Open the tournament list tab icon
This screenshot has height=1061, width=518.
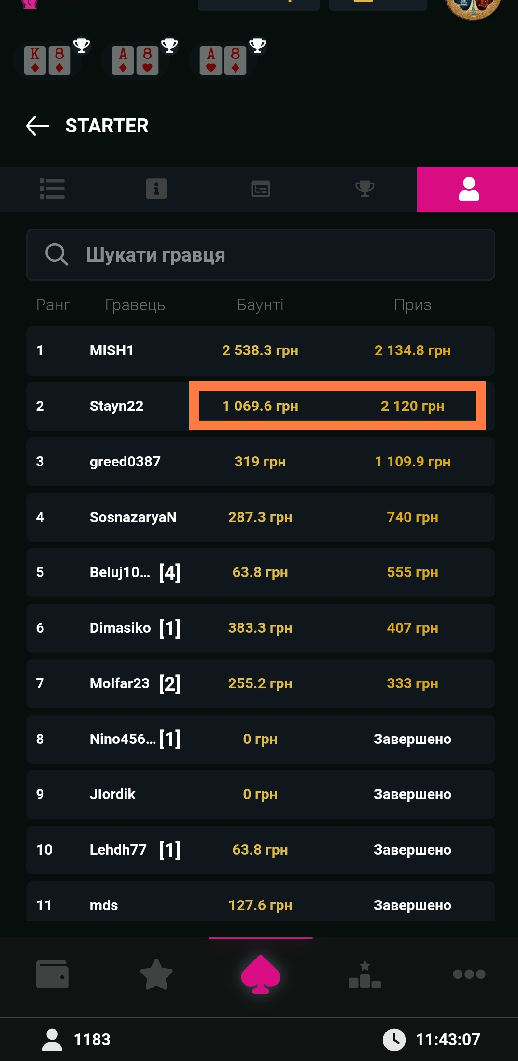click(52, 189)
